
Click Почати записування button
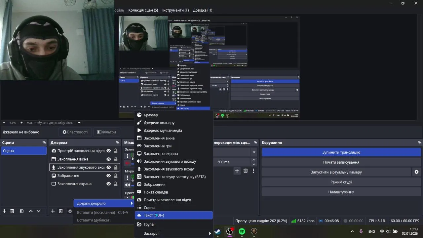[x=341, y=162]
